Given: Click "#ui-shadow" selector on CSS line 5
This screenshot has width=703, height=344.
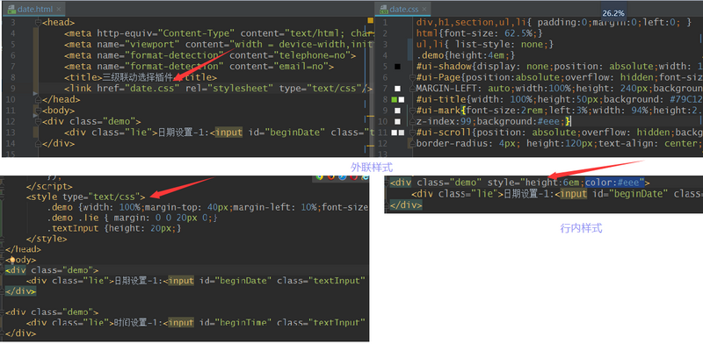Looking at the screenshot, I should [444, 67].
